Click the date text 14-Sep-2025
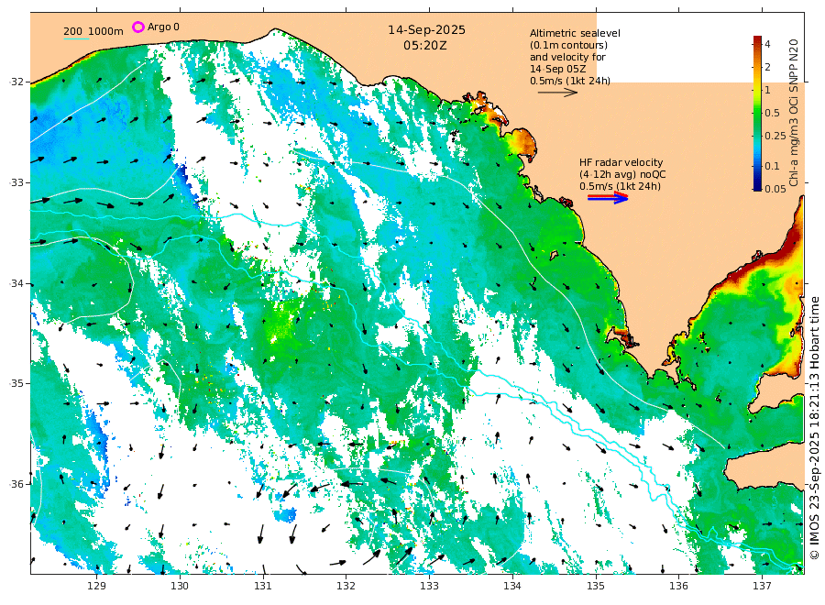The image size is (825, 605). [426, 30]
